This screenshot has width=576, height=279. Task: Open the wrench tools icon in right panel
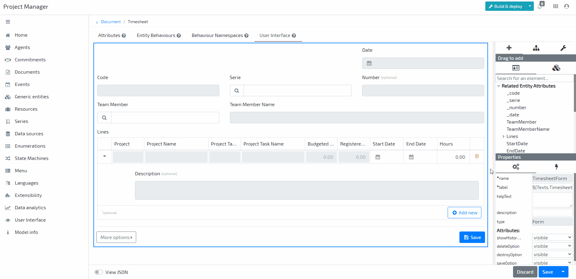tap(563, 48)
